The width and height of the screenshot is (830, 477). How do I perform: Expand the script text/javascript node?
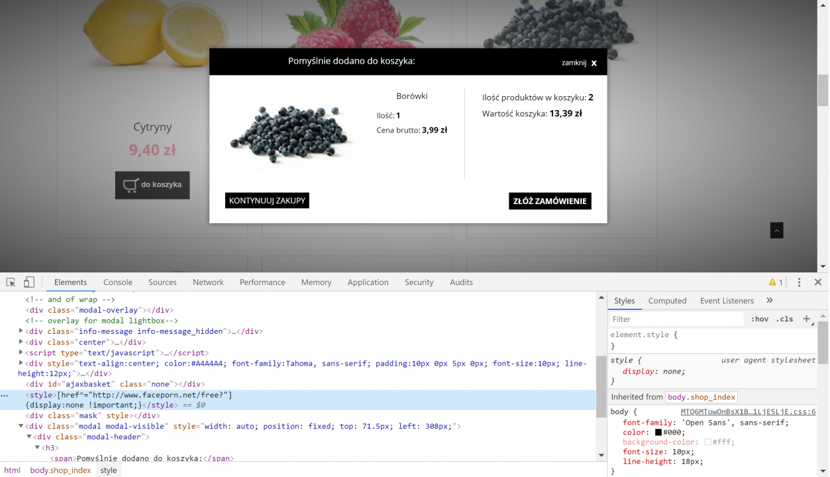pyautogui.click(x=21, y=352)
